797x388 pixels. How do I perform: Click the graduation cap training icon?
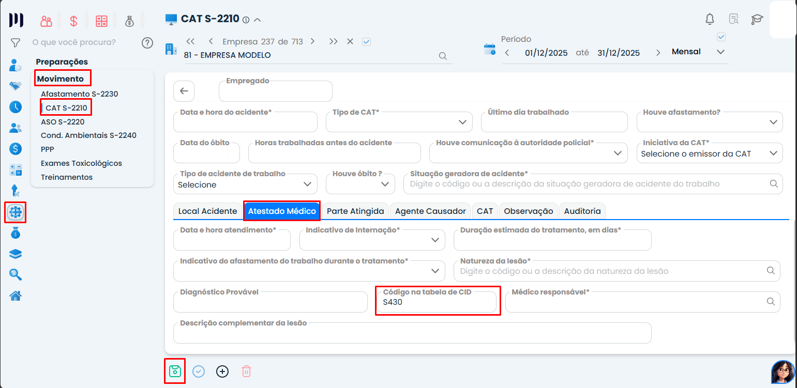coord(757,19)
